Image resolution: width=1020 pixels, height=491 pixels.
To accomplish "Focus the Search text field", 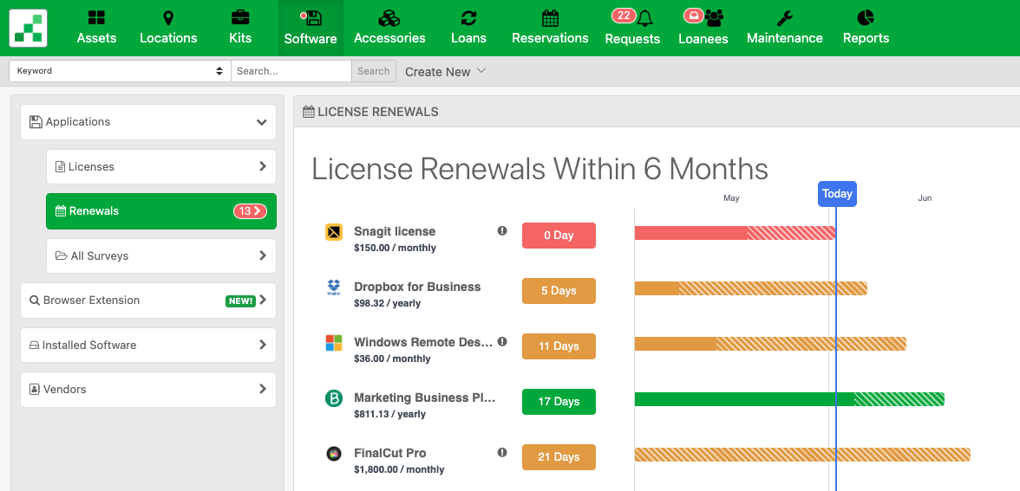I will click(291, 71).
